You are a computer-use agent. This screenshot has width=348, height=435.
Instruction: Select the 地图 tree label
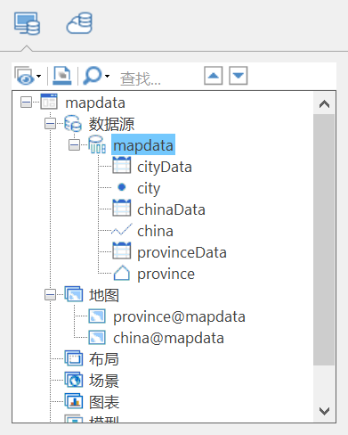point(104,295)
